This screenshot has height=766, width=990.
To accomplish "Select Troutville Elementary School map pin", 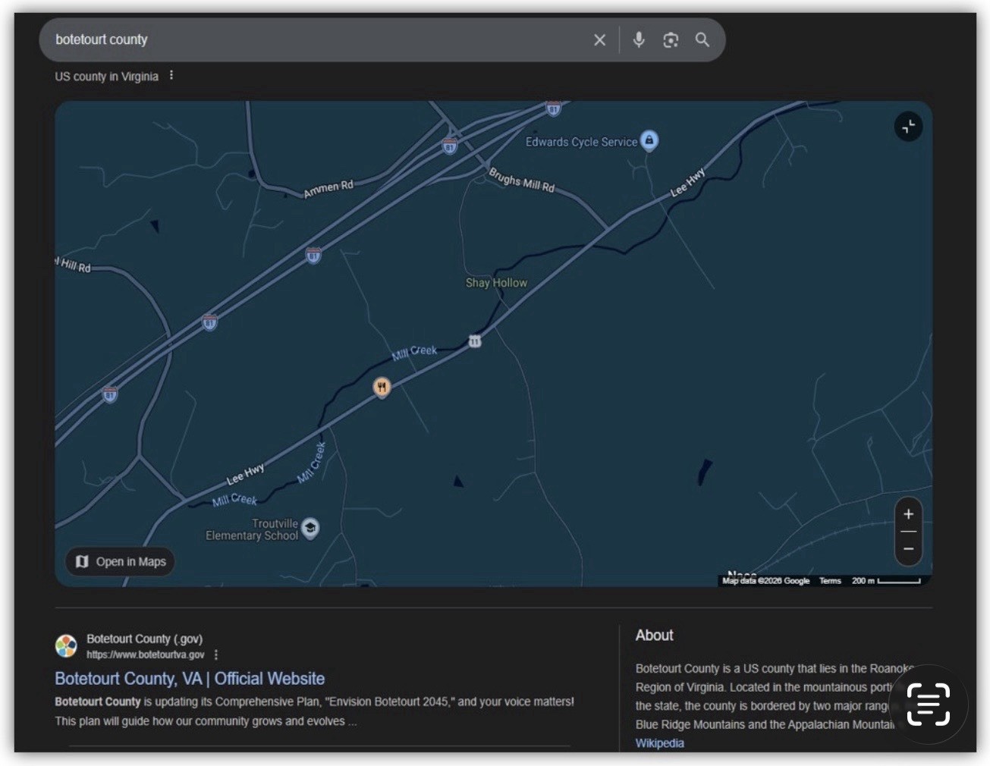I will 310,528.
